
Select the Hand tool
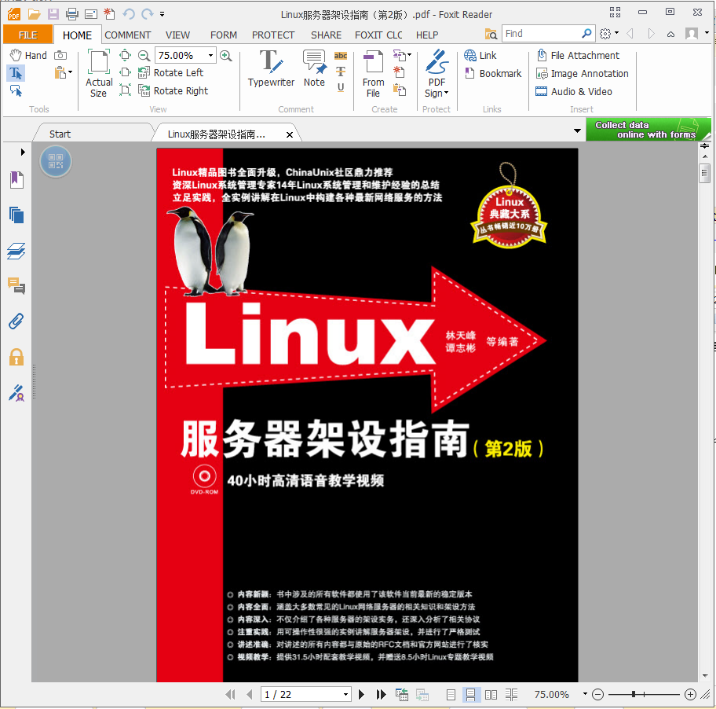(x=28, y=55)
